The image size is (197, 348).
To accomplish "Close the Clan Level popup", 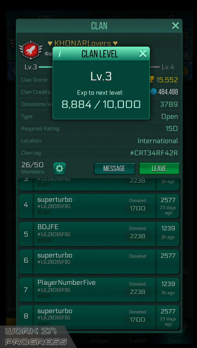I will coord(143,54).
